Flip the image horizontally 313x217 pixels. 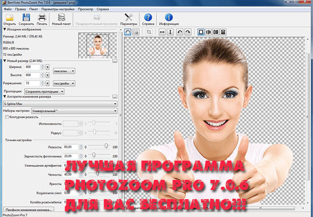[x=162, y=32]
